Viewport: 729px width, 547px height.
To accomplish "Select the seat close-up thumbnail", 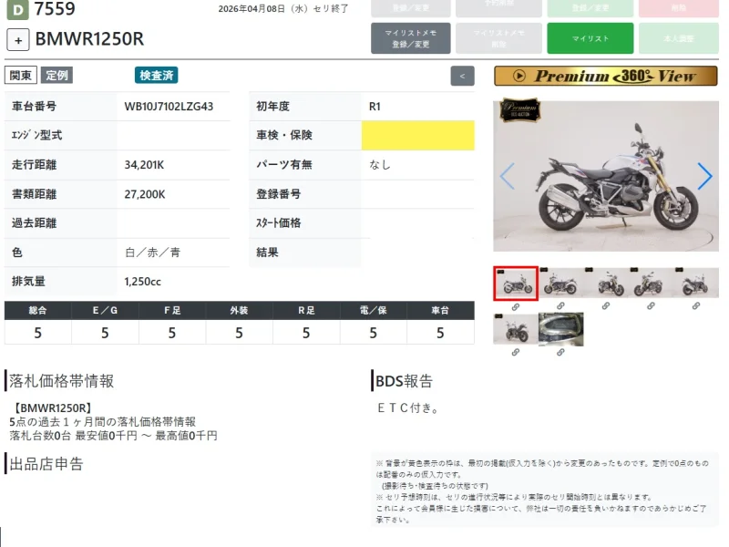I will (560, 329).
